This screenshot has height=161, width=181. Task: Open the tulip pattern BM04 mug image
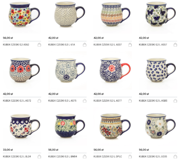(67, 126)
